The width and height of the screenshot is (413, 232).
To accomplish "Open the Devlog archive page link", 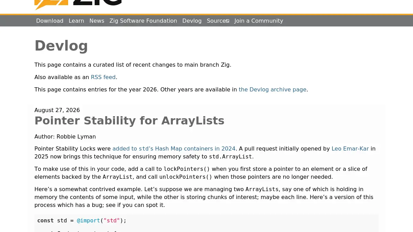I will pyautogui.click(x=273, y=89).
